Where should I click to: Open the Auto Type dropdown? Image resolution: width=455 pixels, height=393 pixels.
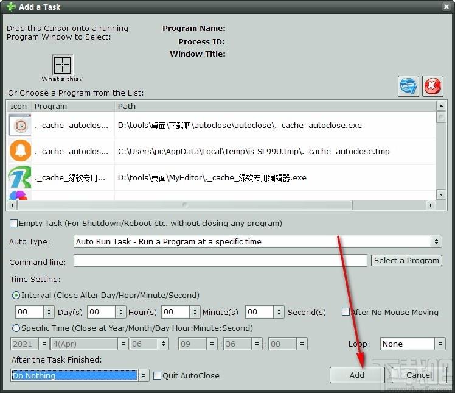click(x=258, y=241)
